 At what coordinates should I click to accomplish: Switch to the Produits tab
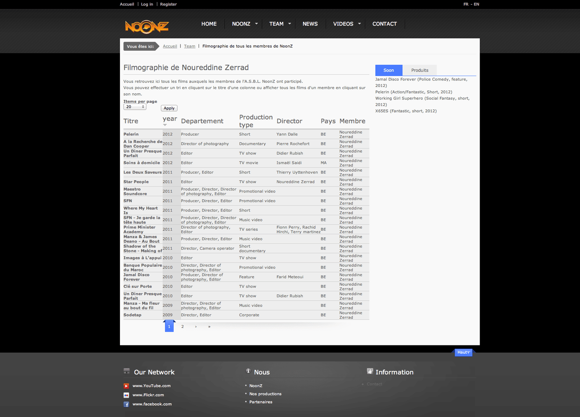click(x=419, y=71)
